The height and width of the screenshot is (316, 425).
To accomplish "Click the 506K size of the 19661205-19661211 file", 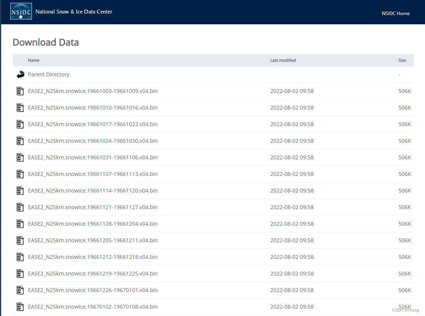I will [x=405, y=240].
